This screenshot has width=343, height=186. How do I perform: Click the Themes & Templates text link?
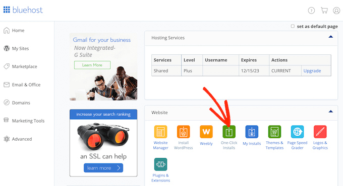(274, 145)
